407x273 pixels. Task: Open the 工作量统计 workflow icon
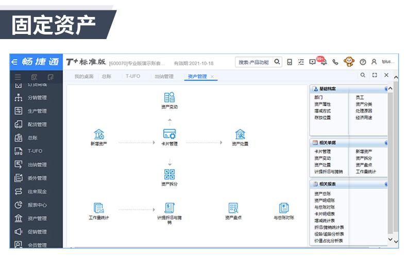[x=98, y=208]
